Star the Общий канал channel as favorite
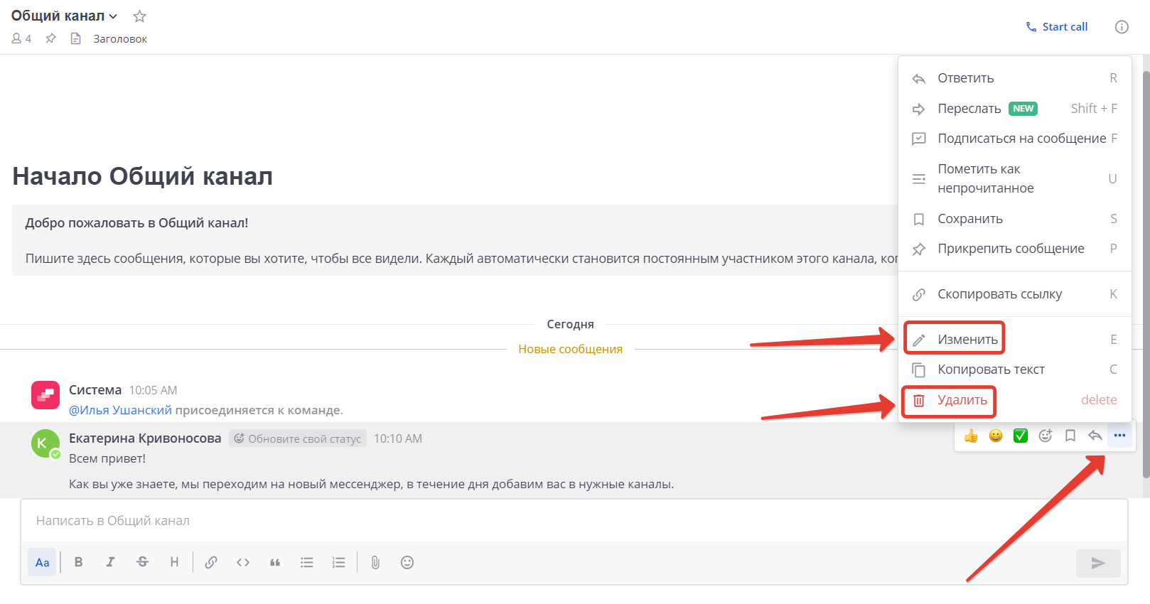 click(x=139, y=16)
